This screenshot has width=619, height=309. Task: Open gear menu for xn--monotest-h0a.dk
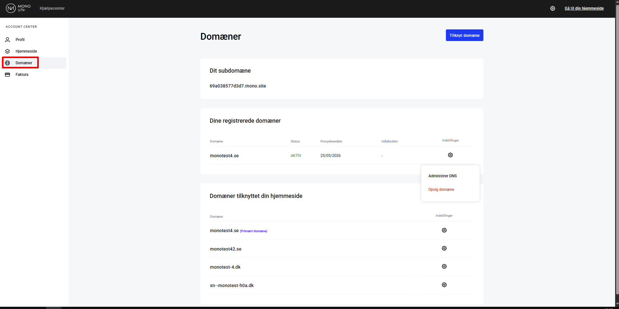444,285
